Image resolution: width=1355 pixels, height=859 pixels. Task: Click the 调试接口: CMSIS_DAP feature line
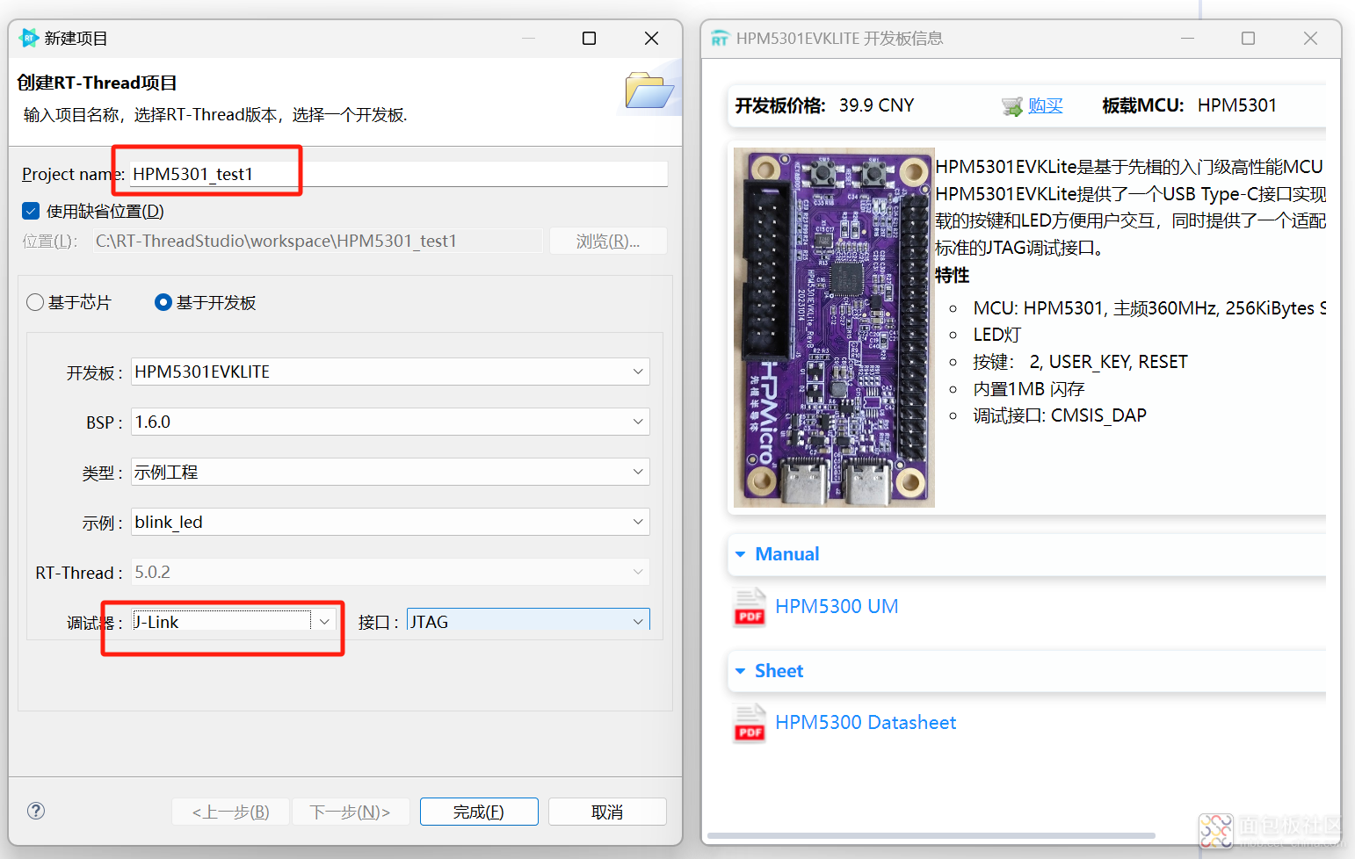tap(1060, 415)
